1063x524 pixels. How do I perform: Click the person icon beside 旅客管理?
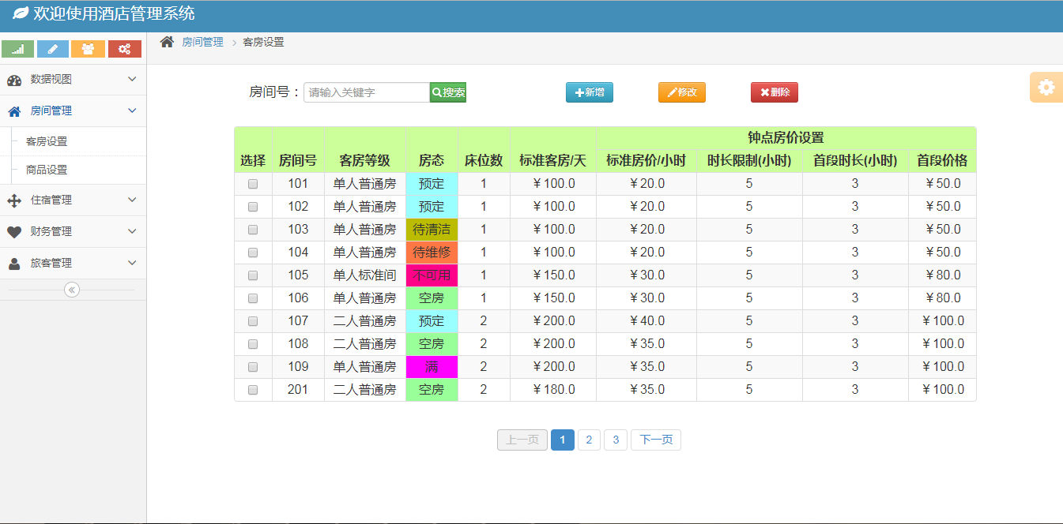(x=14, y=264)
